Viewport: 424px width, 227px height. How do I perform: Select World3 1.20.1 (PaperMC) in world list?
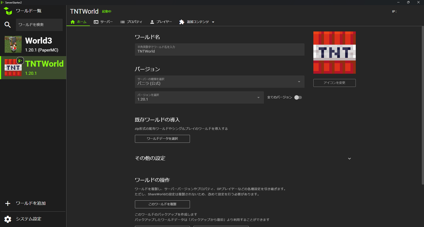pyautogui.click(x=33, y=44)
